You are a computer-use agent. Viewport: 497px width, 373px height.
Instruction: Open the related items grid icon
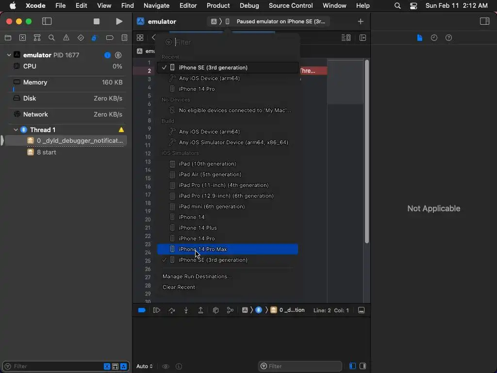click(x=140, y=38)
